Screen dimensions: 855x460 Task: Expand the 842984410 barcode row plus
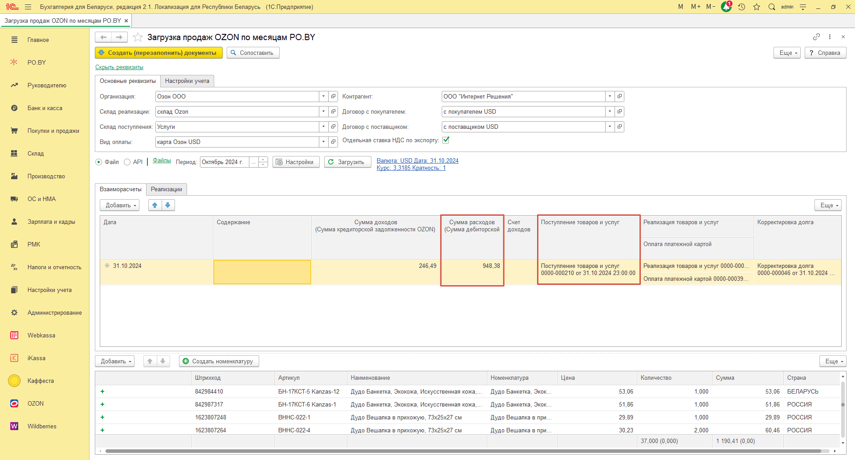coord(102,391)
